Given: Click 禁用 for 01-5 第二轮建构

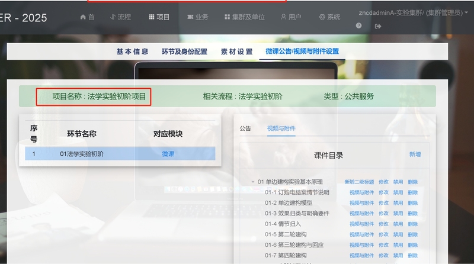Looking at the screenshot, I should [x=398, y=235].
